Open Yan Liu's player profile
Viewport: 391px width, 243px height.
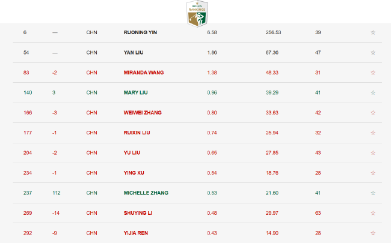point(134,53)
